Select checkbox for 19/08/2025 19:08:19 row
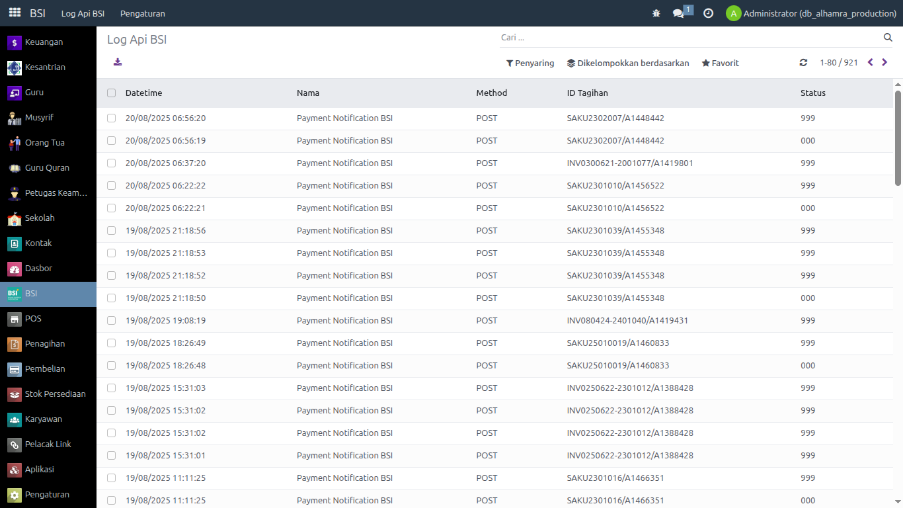903x508 pixels. point(111,321)
